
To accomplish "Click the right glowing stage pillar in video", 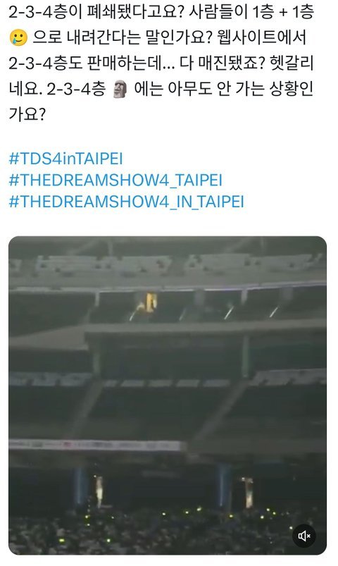I will 248,492.
